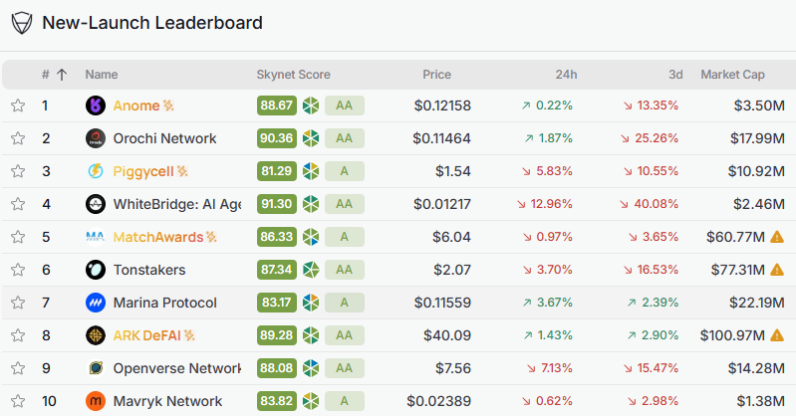
Task: Click the ARK DeFAI logo icon
Action: pos(95,335)
